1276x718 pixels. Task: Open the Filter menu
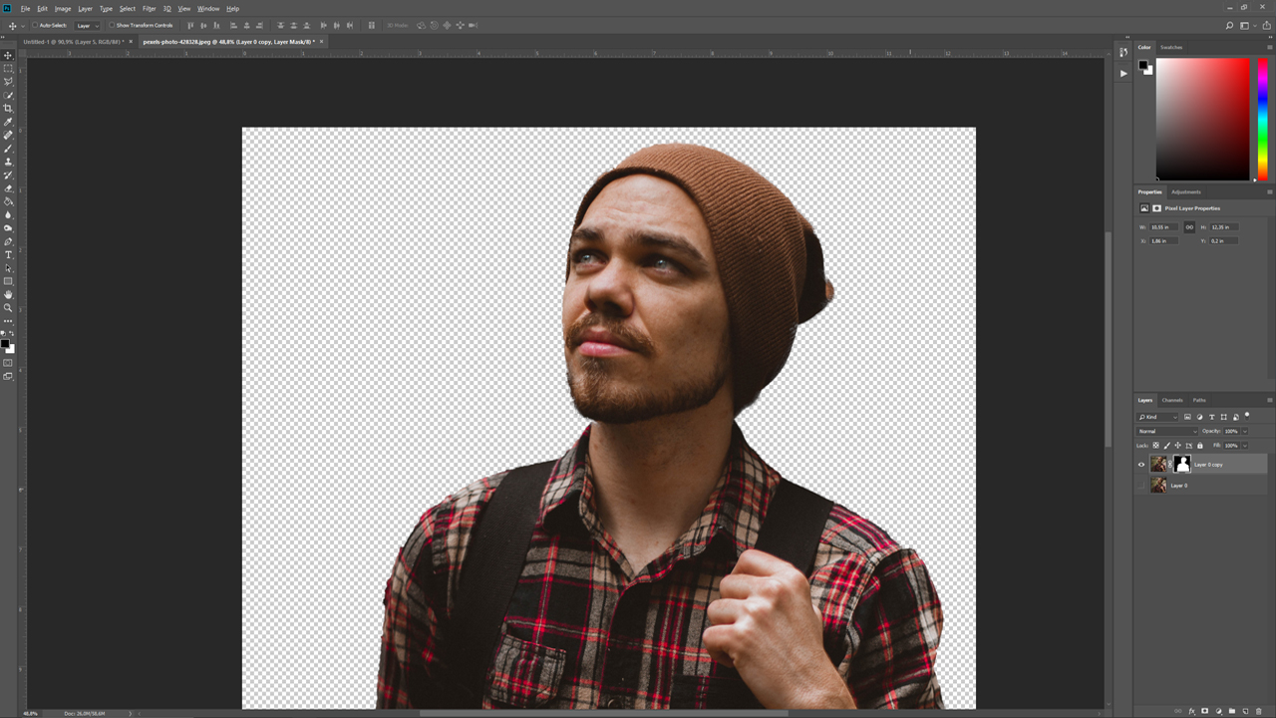point(149,8)
